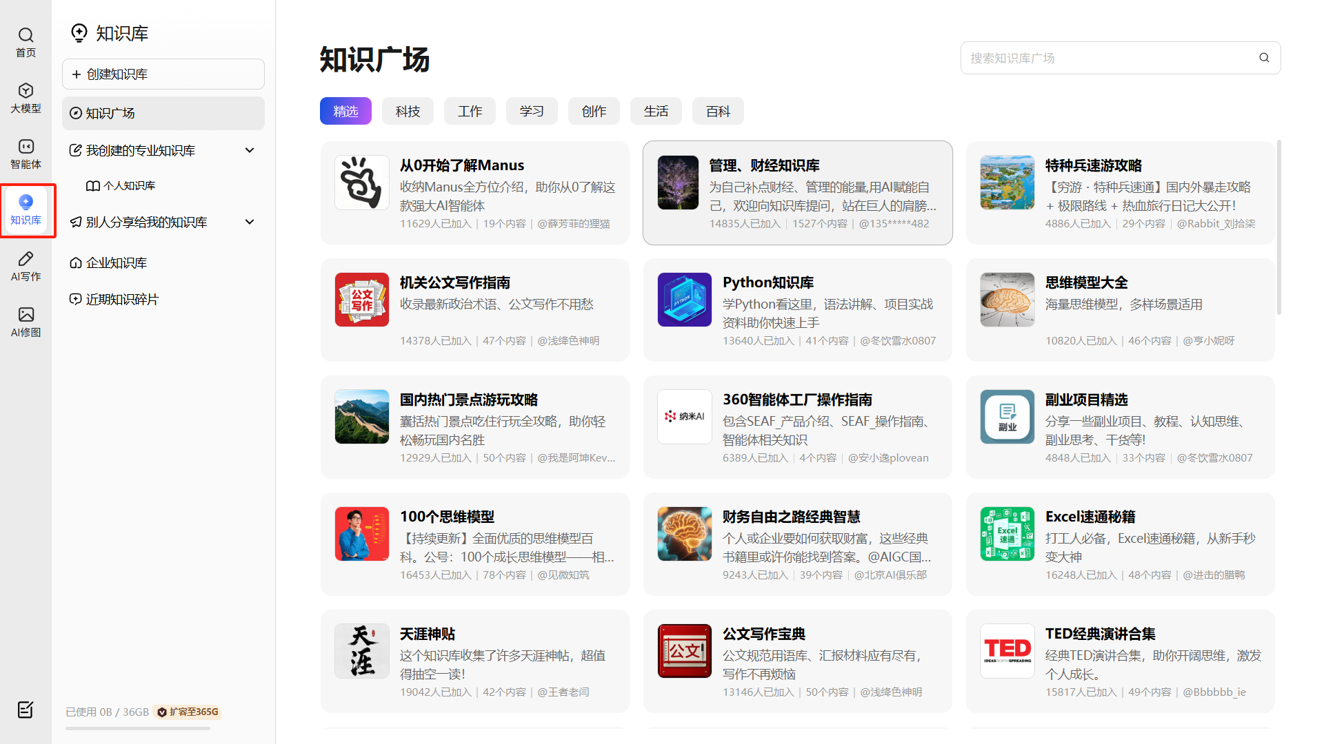This screenshot has height=744, width=1324.
Task: Collapse 我创建的专业知识库 chevron
Action: click(x=250, y=150)
